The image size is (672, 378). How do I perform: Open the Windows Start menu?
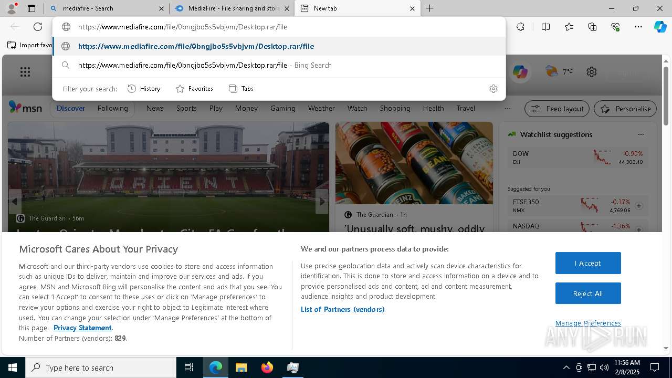point(13,367)
